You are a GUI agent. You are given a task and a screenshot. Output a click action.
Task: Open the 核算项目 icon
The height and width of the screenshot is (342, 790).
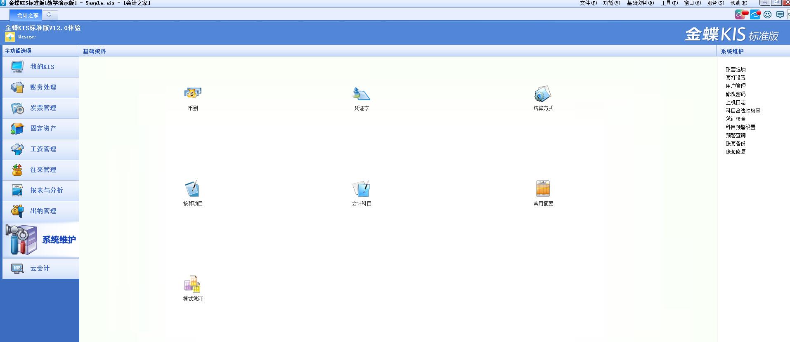click(x=193, y=189)
